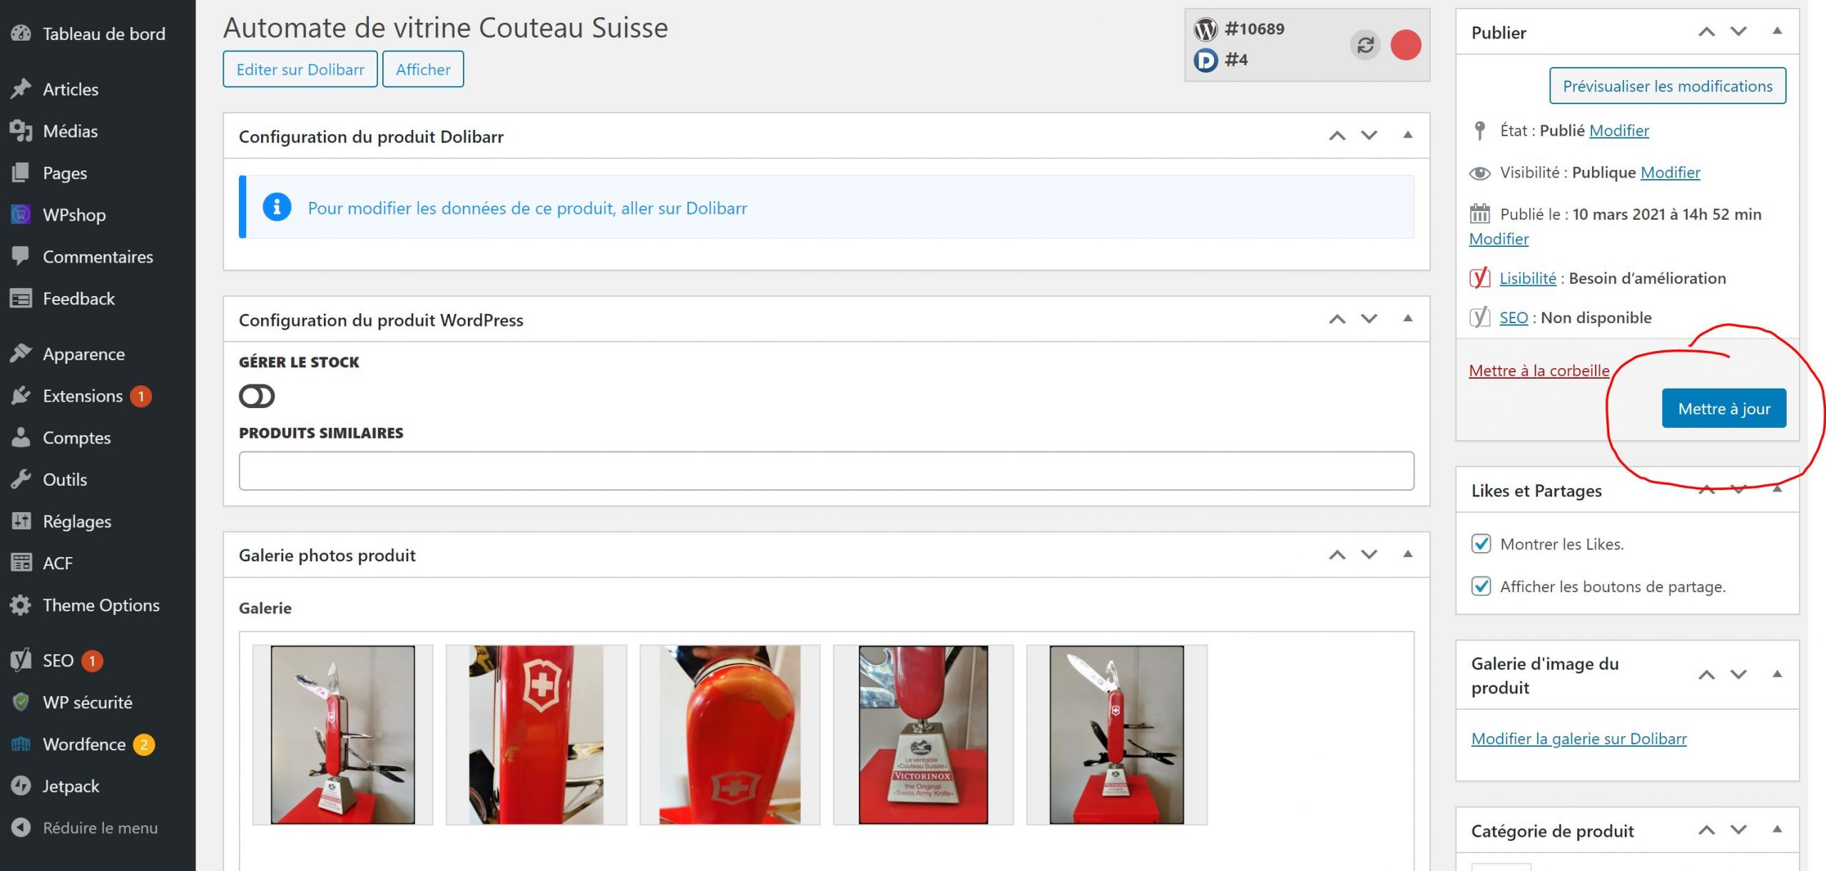Click the Produits similaires input field
This screenshot has height=871, width=1826.
coord(826,471)
